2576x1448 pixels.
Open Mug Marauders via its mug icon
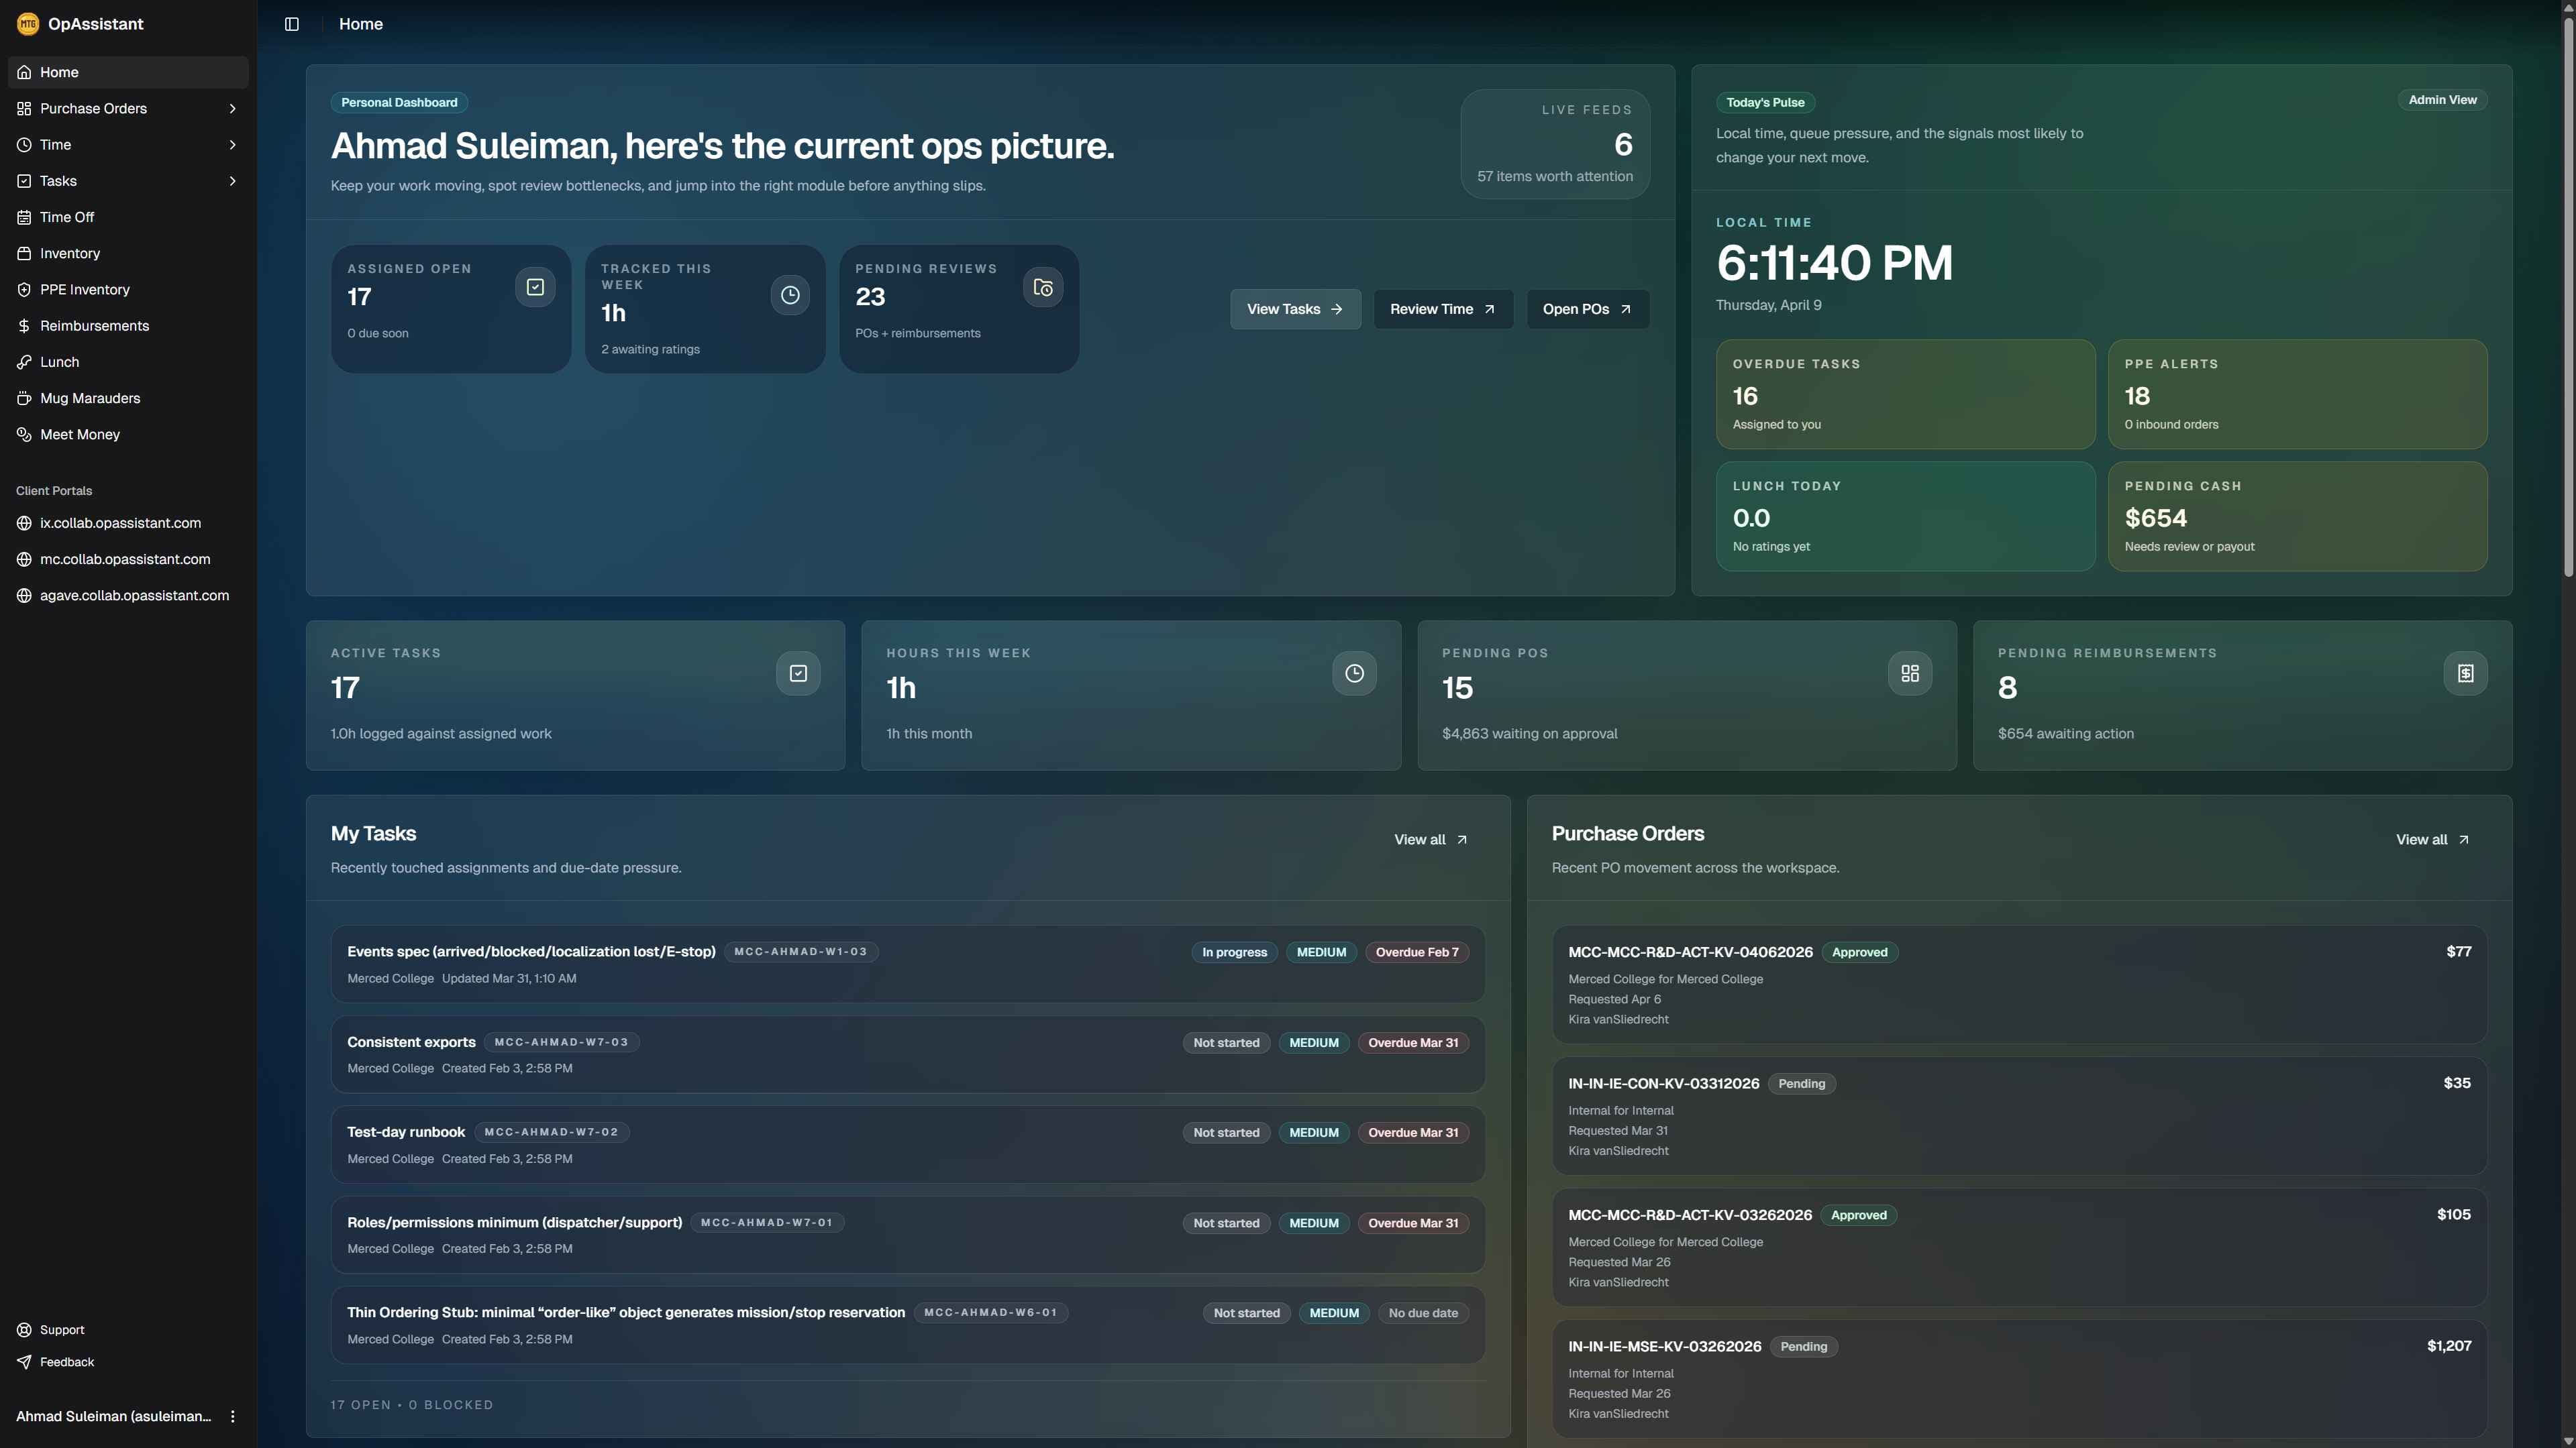tap(24, 397)
